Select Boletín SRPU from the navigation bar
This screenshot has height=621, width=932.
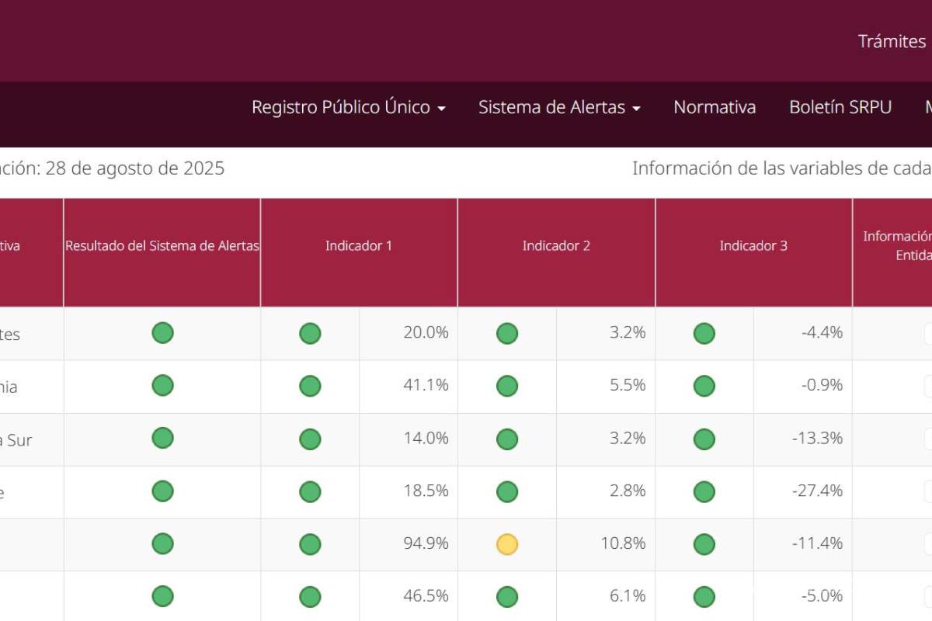(840, 107)
